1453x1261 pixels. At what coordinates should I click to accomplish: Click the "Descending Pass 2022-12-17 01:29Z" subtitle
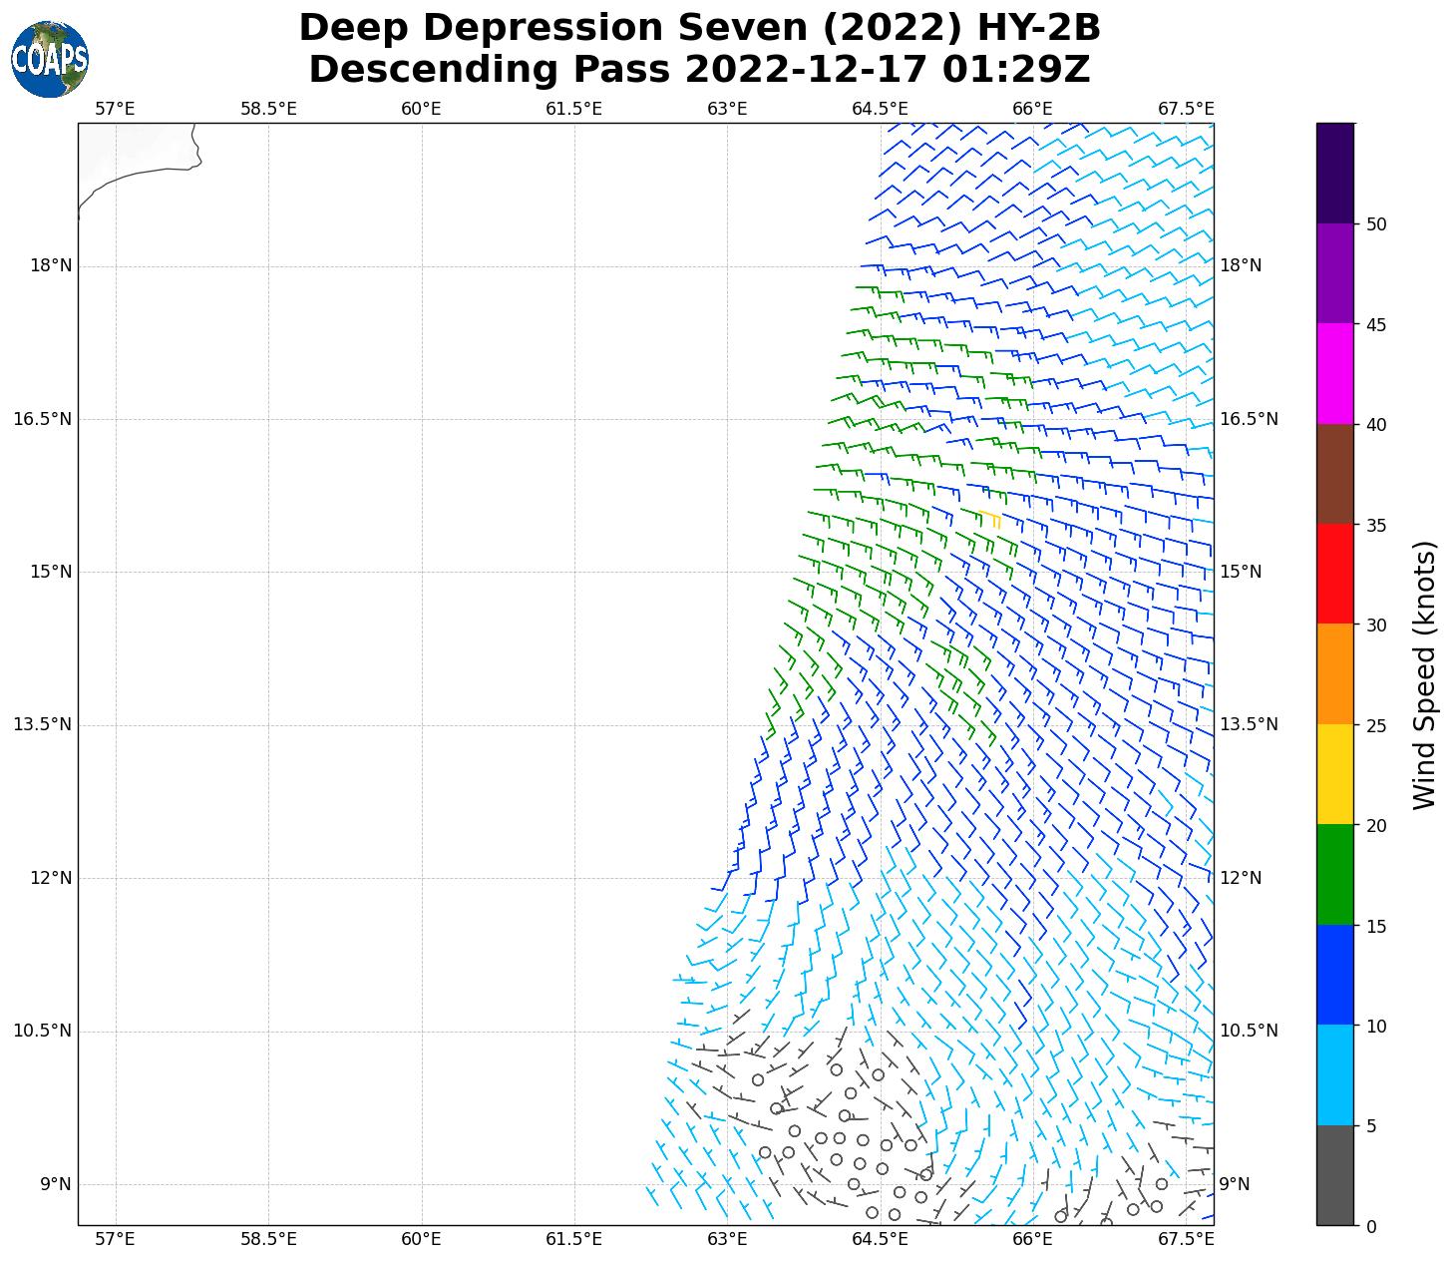point(699,70)
